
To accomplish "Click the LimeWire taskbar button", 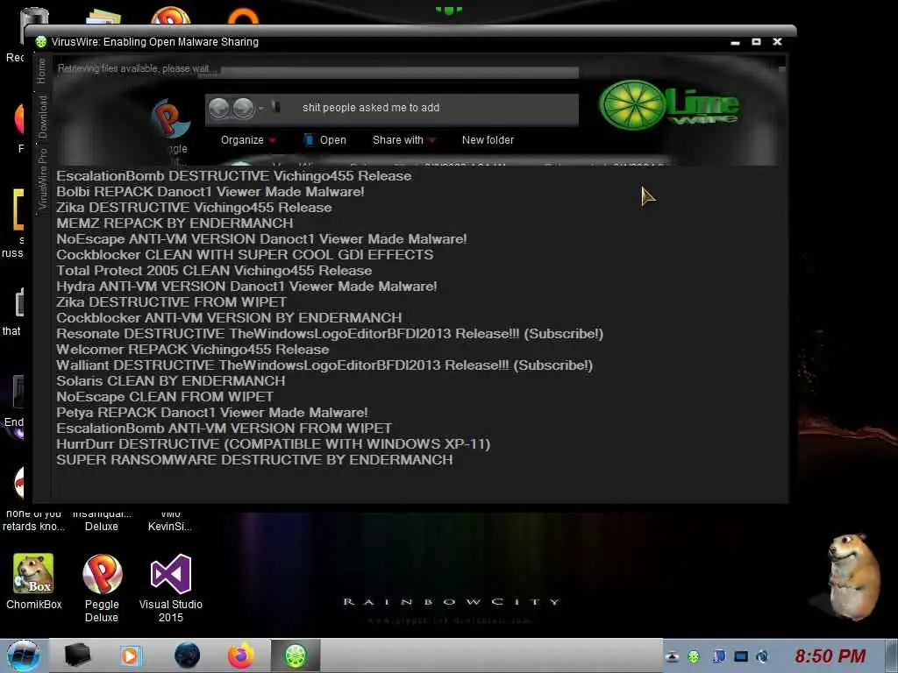I will [x=296, y=655].
